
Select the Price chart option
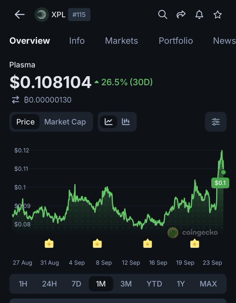coord(25,122)
